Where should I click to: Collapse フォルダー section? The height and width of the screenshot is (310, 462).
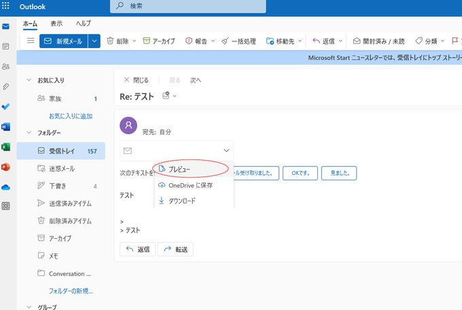pyautogui.click(x=29, y=132)
